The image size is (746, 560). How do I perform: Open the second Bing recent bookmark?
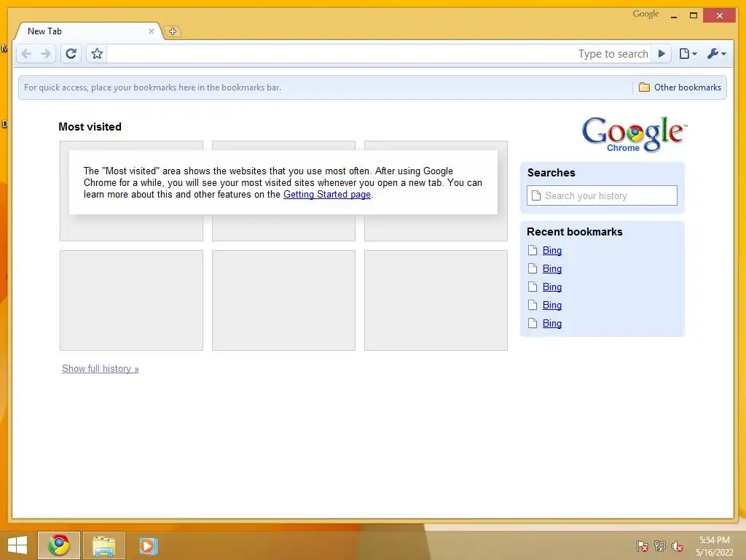[x=552, y=268]
